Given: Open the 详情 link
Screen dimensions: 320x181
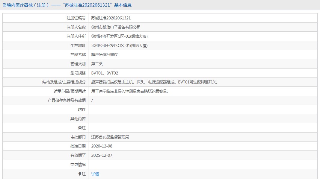Looking at the screenshot, I should (x=95, y=174).
